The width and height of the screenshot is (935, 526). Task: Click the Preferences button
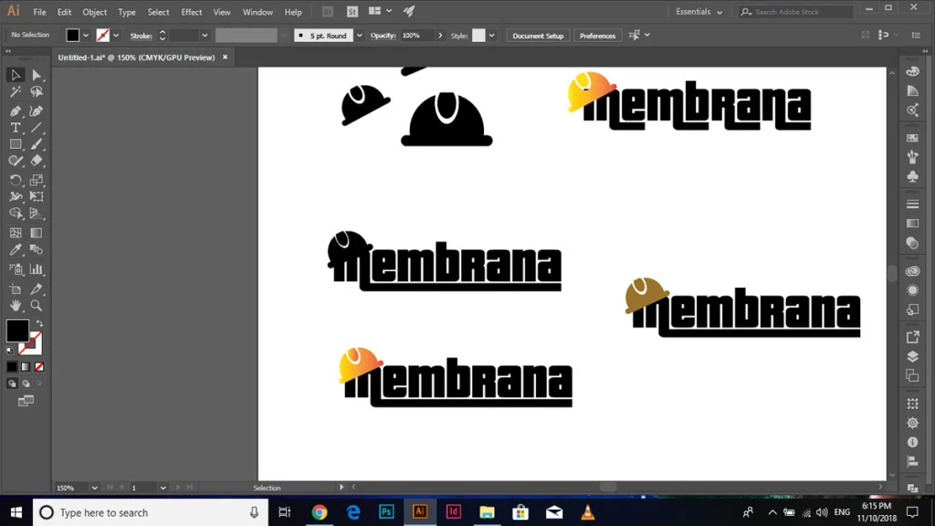[x=597, y=36]
